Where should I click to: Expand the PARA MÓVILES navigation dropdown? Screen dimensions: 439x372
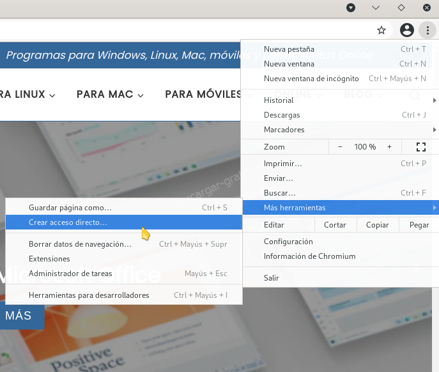coord(203,95)
